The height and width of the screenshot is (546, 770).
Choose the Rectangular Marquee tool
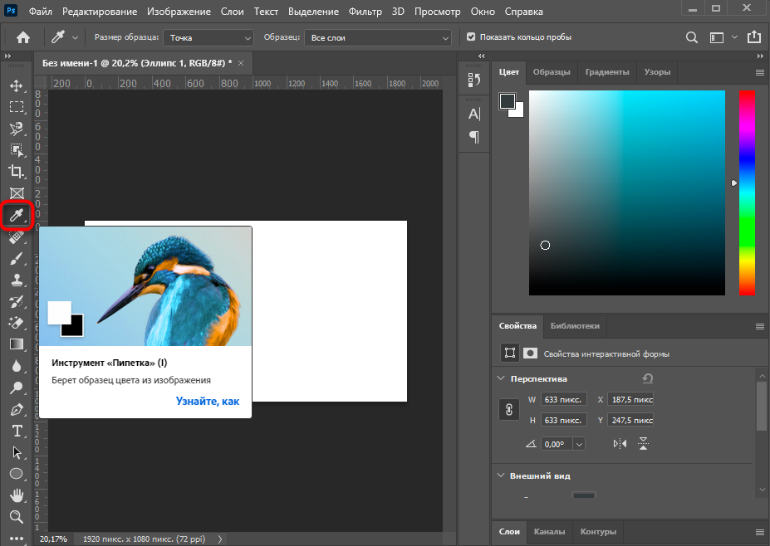pos(16,107)
